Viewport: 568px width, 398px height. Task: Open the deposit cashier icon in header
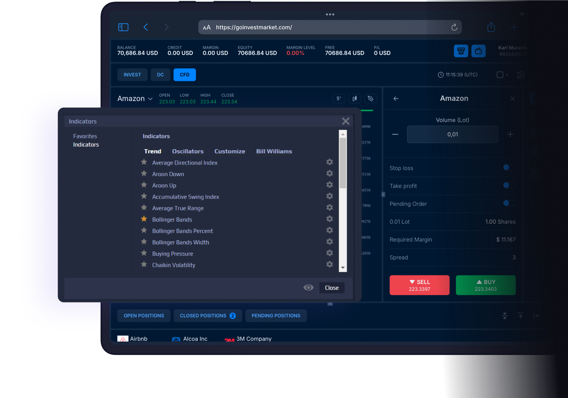pos(461,51)
